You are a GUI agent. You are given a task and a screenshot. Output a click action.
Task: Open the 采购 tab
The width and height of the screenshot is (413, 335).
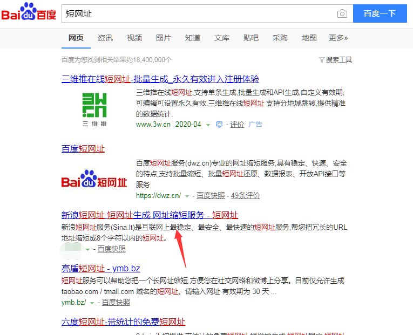tap(280, 38)
